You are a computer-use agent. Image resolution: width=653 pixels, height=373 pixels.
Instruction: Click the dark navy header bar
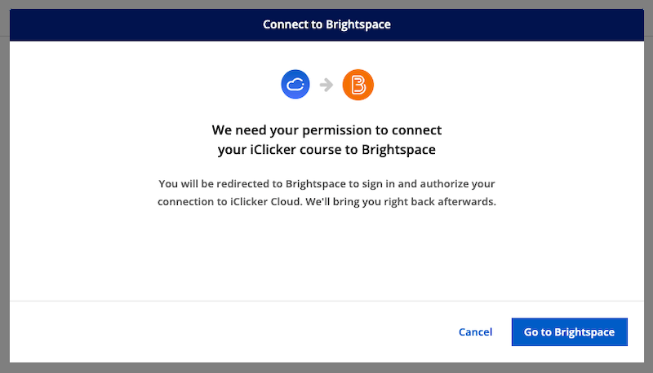[122, 24]
